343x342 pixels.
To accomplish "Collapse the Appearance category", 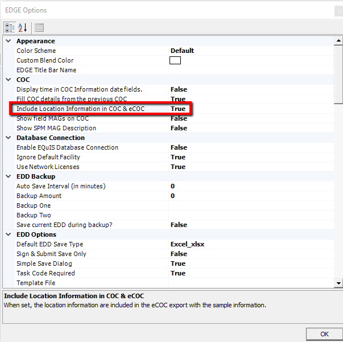I will [x=8, y=41].
